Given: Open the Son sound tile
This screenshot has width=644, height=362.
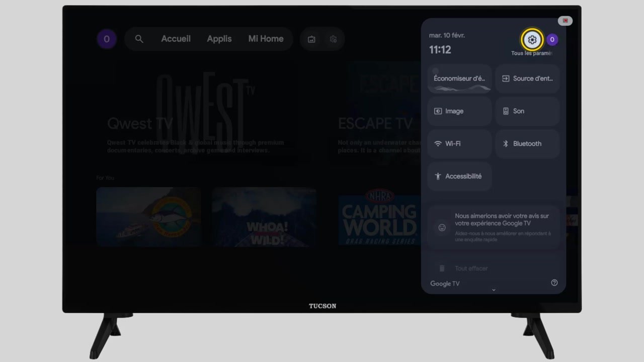Looking at the screenshot, I should [x=528, y=111].
